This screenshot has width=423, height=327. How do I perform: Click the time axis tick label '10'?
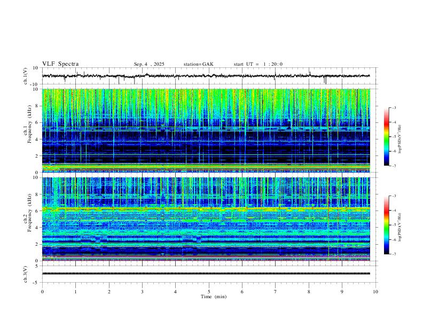pos(375,292)
